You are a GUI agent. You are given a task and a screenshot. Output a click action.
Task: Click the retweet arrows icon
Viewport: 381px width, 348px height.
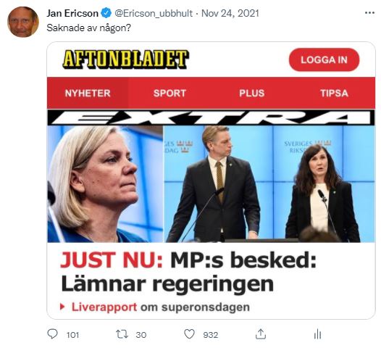(x=122, y=334)
